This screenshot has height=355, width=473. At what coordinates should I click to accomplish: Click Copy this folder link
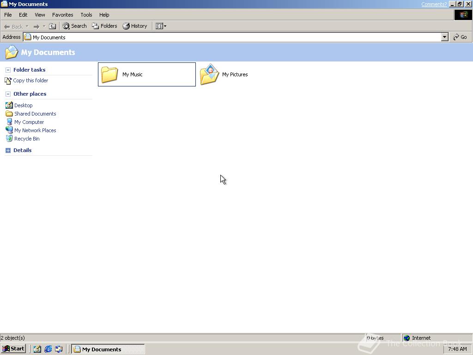[x=30, y=80]
